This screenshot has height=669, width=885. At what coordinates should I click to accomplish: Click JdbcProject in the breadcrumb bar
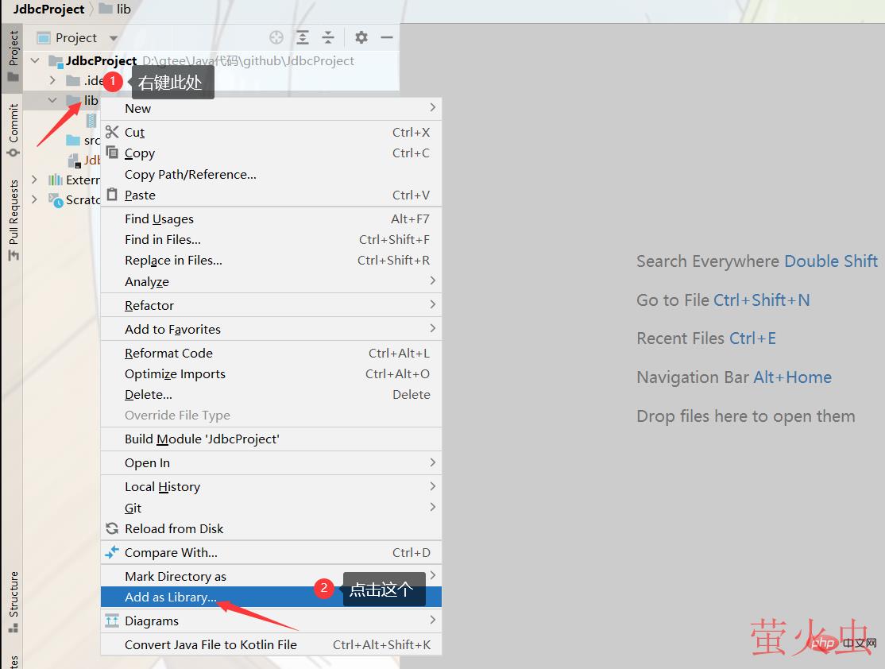click(x=48, y=10)
